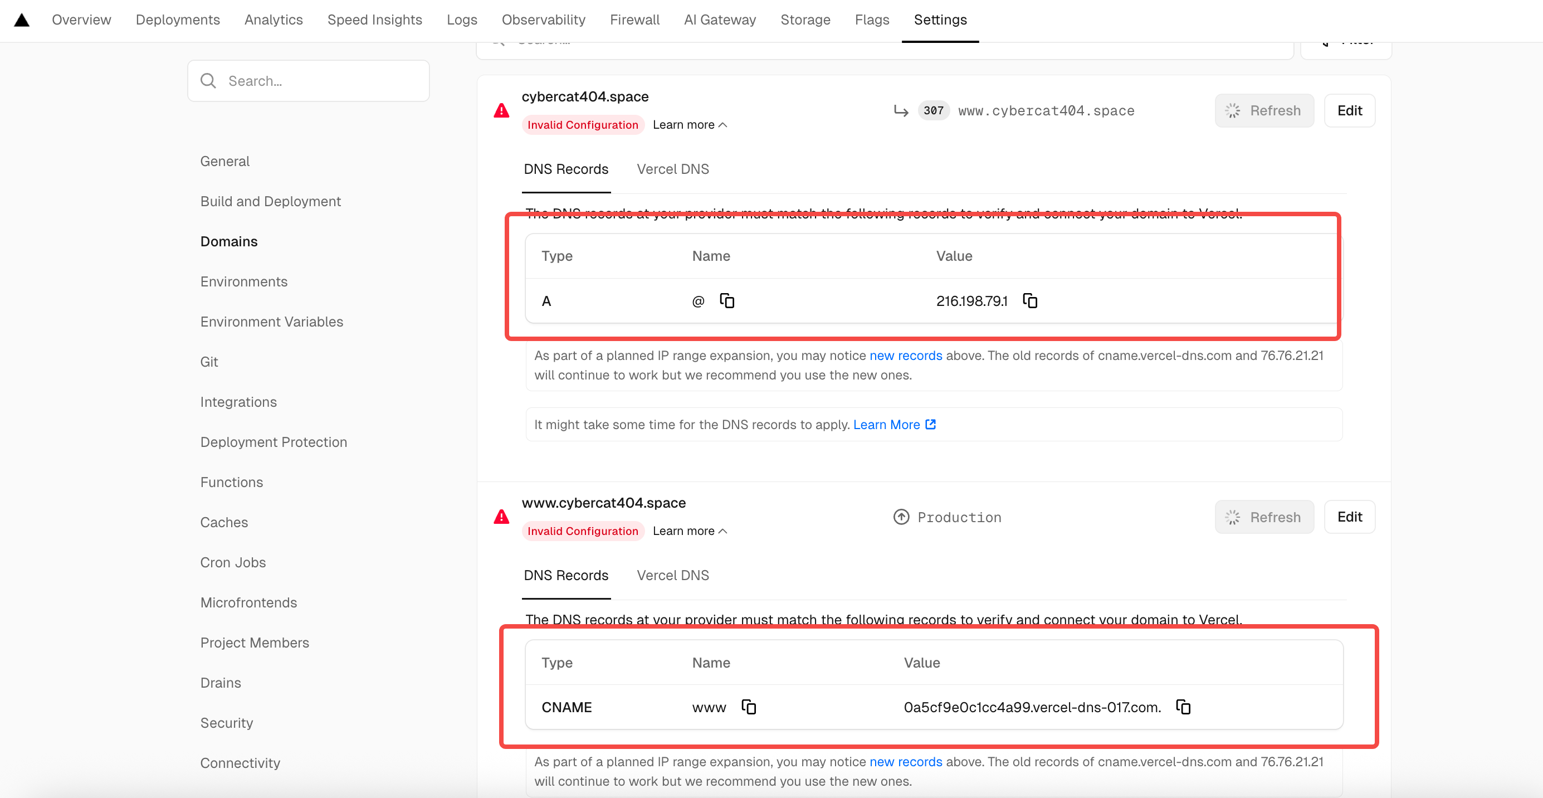Open Deployment Protection settings

coord(274,442)
